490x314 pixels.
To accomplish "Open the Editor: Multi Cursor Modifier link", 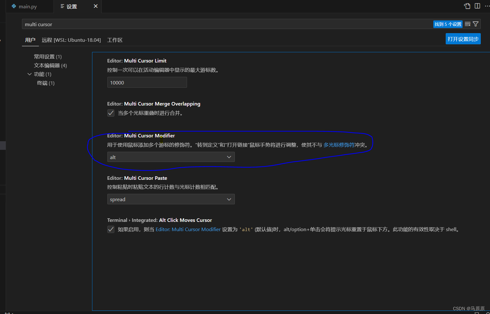I will (x=188, y=229).
